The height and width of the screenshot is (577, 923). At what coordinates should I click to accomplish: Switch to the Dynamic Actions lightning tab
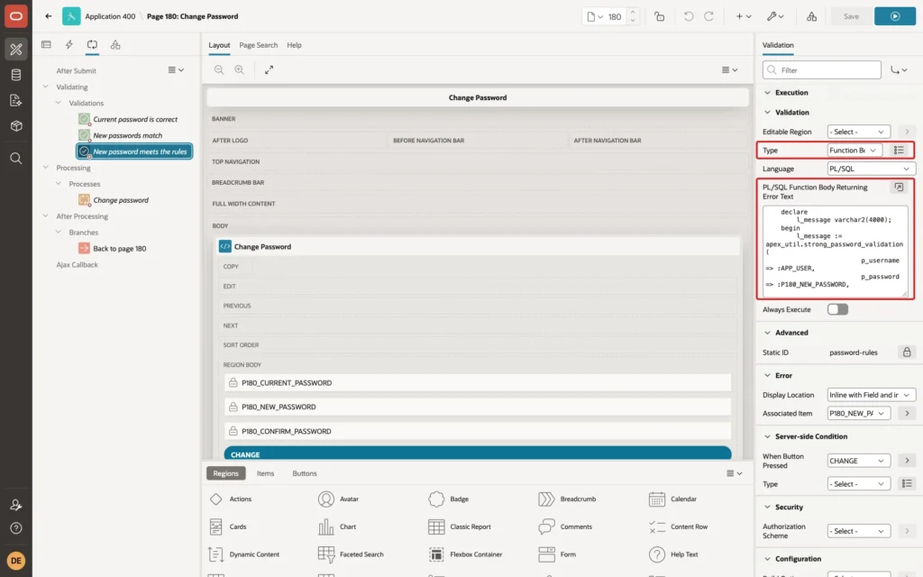tap(69, 45)
